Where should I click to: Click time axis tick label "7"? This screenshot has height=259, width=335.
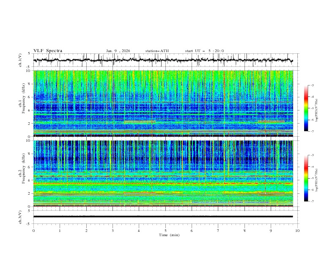218,231
